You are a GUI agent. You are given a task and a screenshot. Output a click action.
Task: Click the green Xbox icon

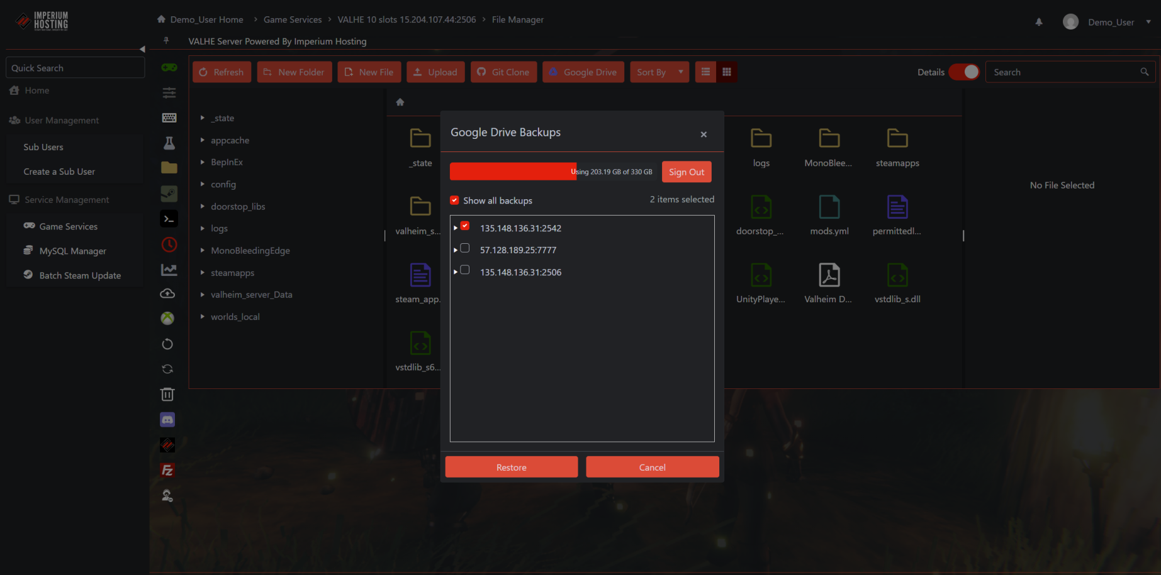167,319
